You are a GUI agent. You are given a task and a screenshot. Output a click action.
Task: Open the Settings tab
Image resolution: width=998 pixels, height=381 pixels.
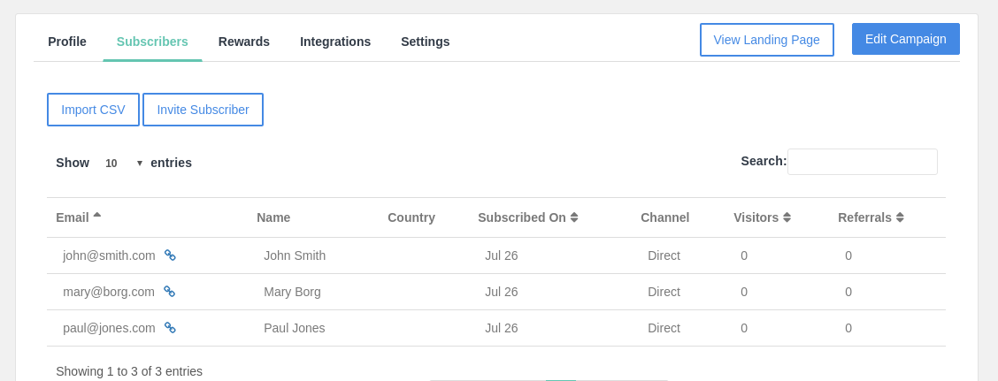[x=426, y=42]
